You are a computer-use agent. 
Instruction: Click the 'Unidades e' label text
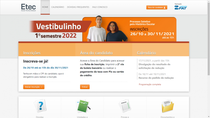point(82,117)
